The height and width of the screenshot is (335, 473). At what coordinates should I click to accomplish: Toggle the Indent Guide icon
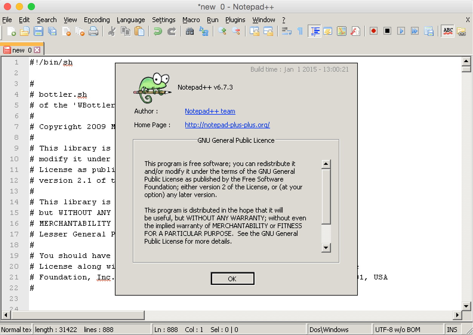pos(315,31)
